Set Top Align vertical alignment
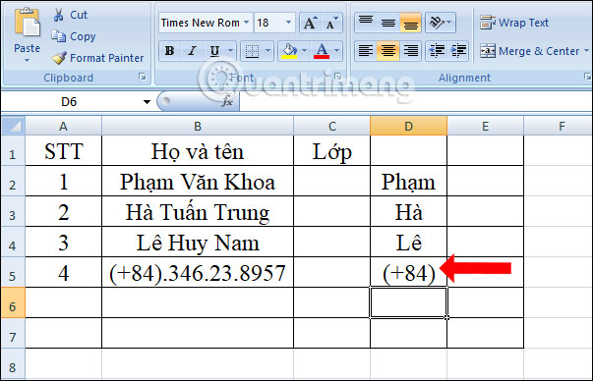The height and width of the screenshot is (381, 593). (366, 23)
